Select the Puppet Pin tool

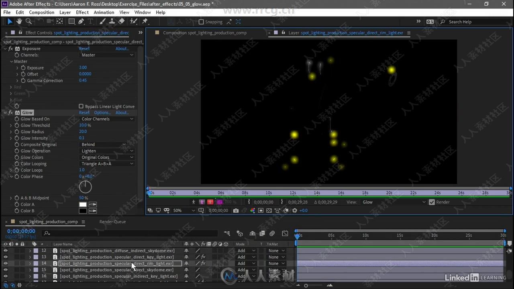click(145, 22)
